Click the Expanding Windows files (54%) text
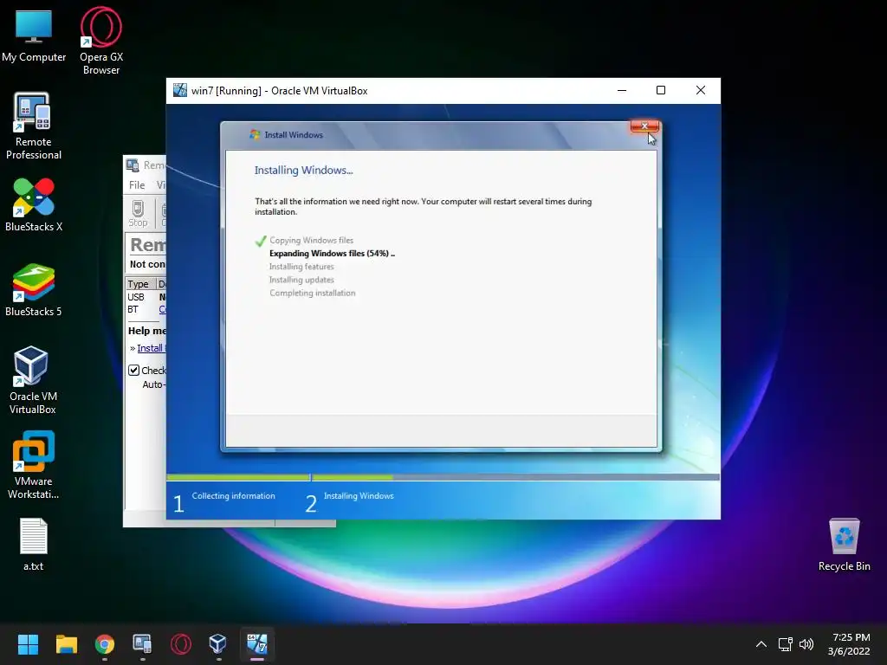This screenshot has width=887, height=665. pyautogui.click(x=332, y=254)
